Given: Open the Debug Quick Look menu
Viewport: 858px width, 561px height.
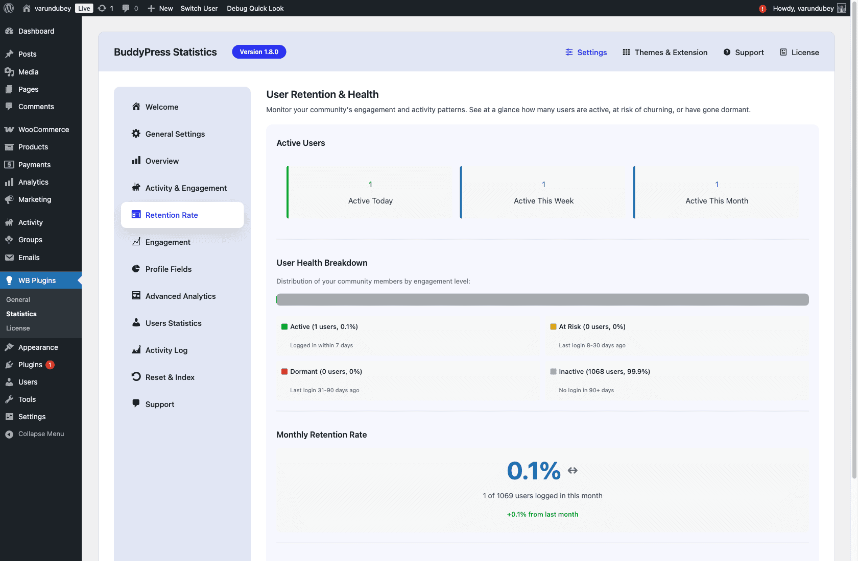Looking at the screenshot, I should (x=255, y=8).
